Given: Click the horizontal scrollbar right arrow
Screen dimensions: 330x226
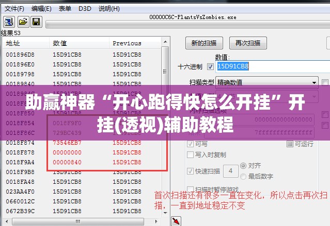Looking at the screenshot, I should (156, 221).
